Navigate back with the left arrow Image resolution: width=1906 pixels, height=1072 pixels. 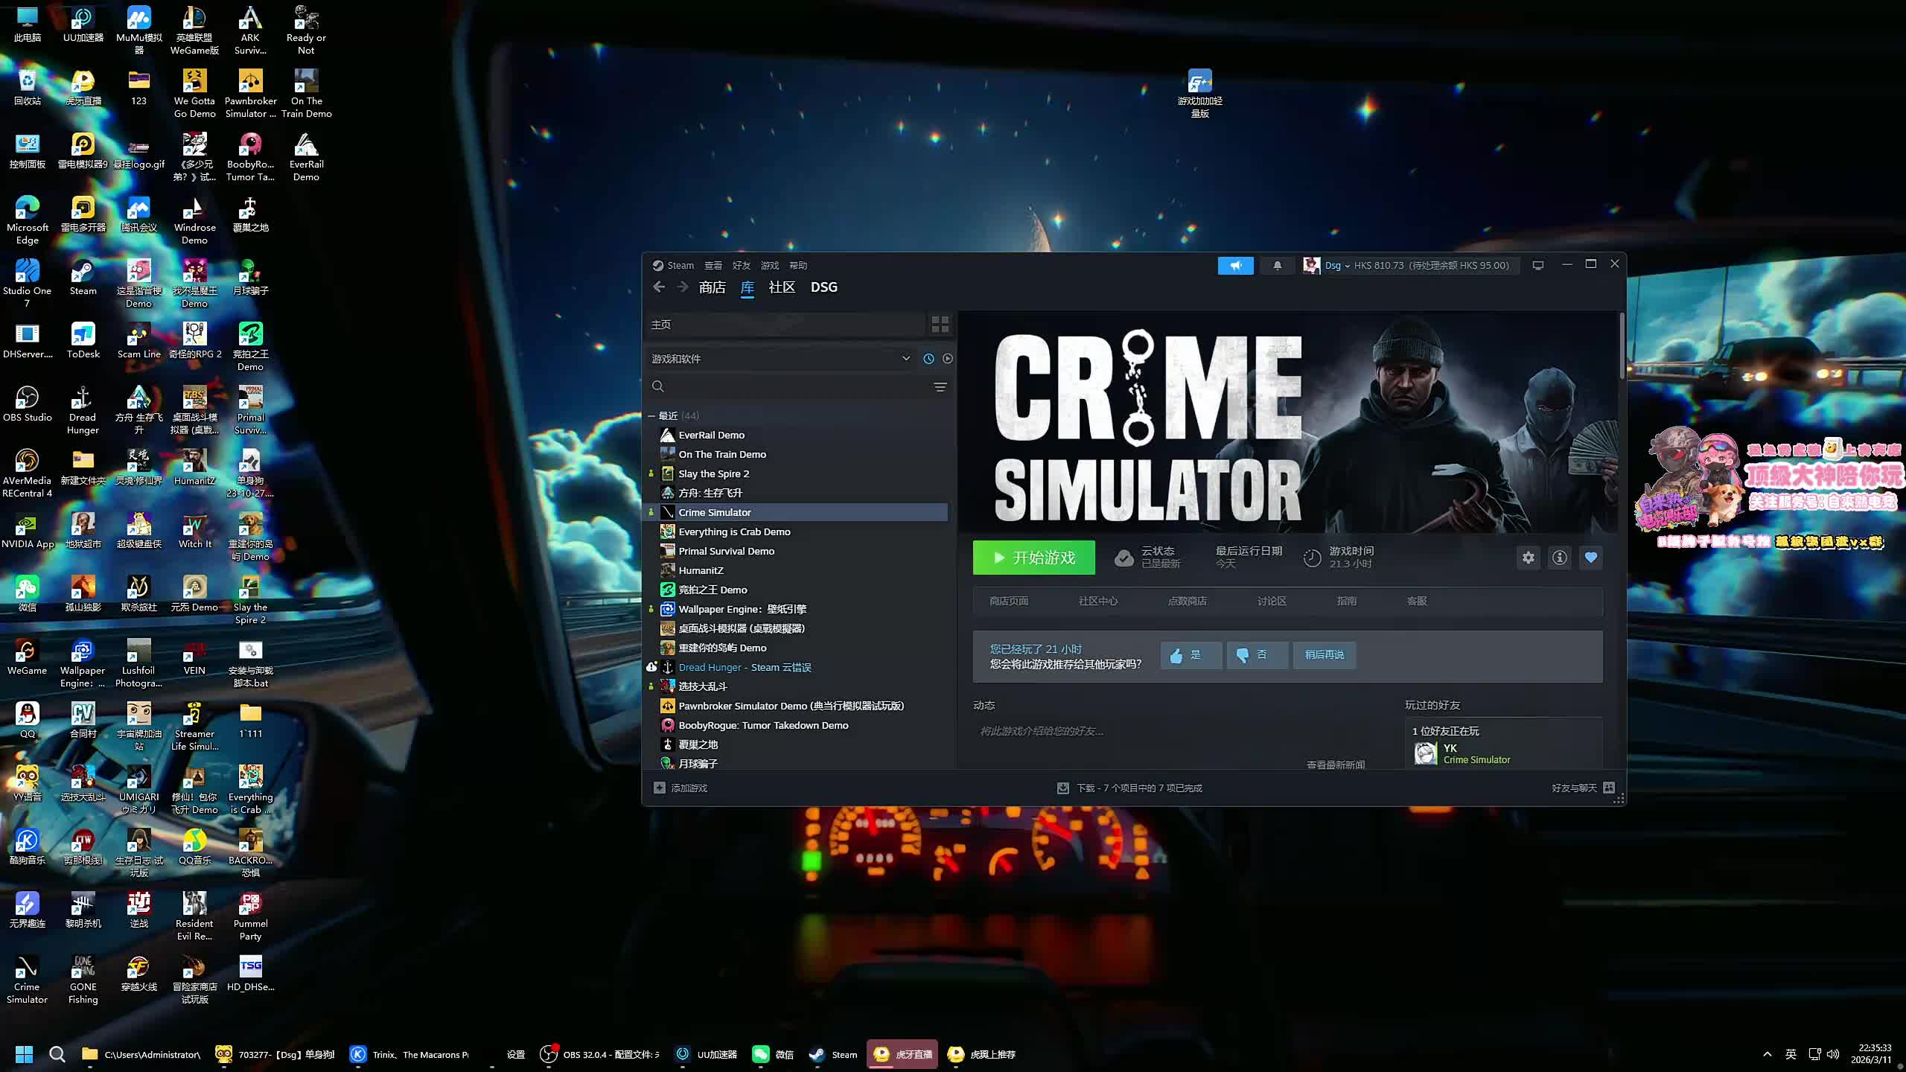[658, 287]
